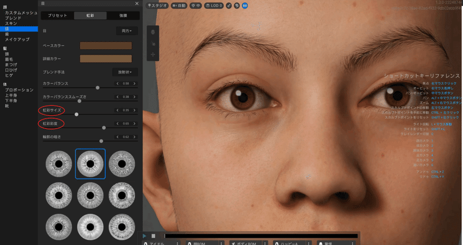Screen dimensions: 463x245
Task: Open the 放射状 blend method dropdown
Action: 125,72
